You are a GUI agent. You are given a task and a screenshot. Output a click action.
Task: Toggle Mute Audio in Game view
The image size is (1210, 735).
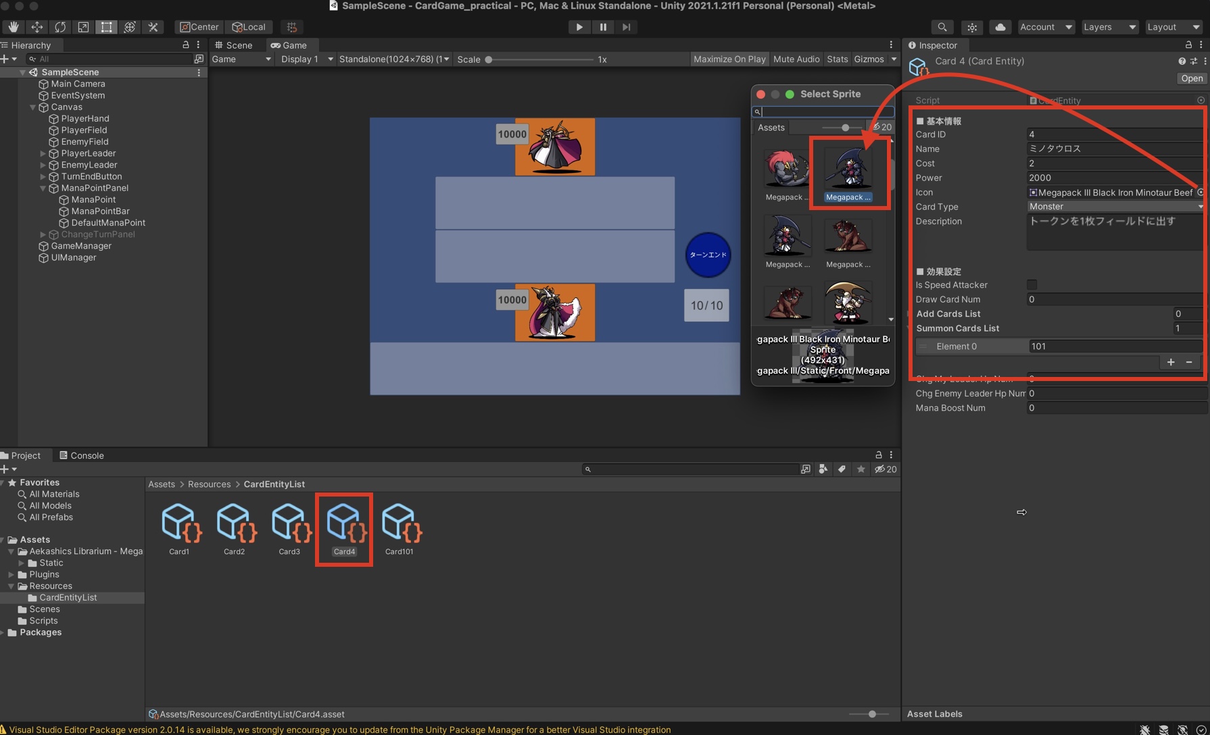[x=796, y=59]
